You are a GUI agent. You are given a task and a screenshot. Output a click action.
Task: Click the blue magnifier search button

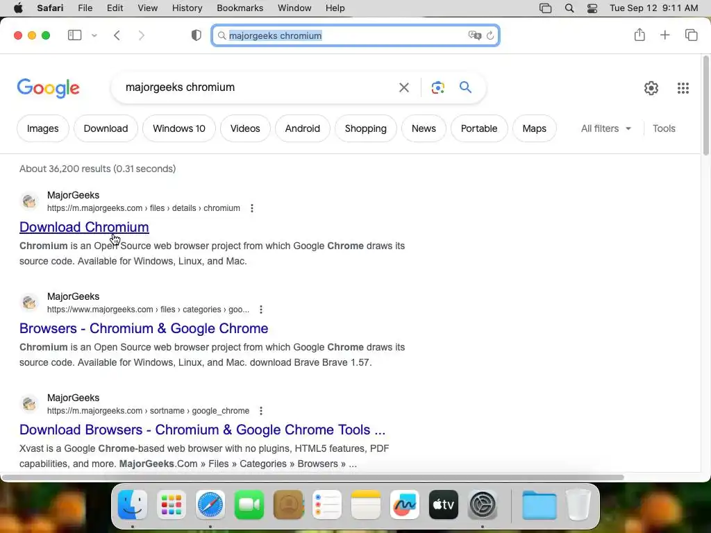point(465,87)
